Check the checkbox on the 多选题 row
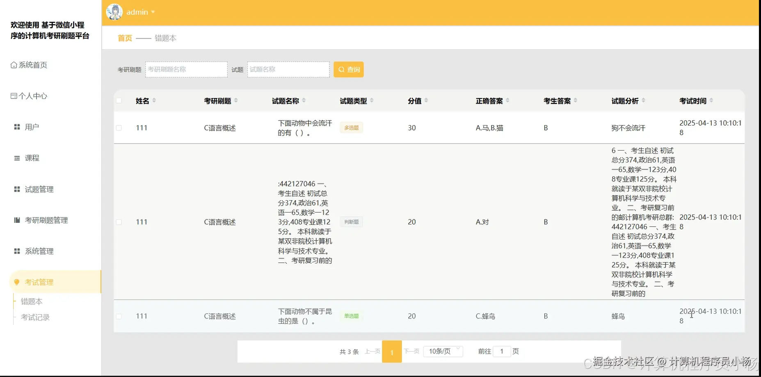The image size is (761, 377). 119,128
